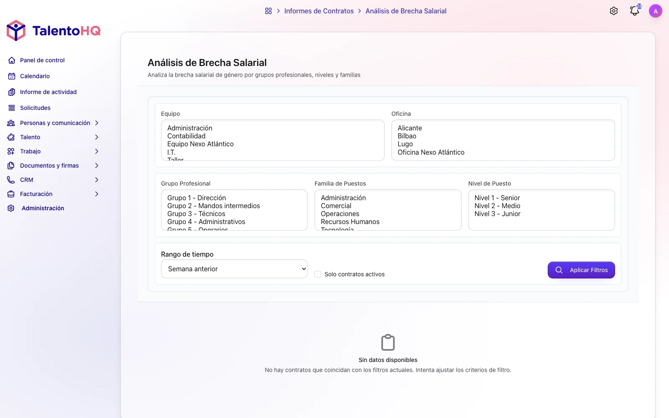Image resolution: width=669 pixels, height=418 pixels.
Task: Select Grupo 1 - Dirección
Action: pos(234,198)
